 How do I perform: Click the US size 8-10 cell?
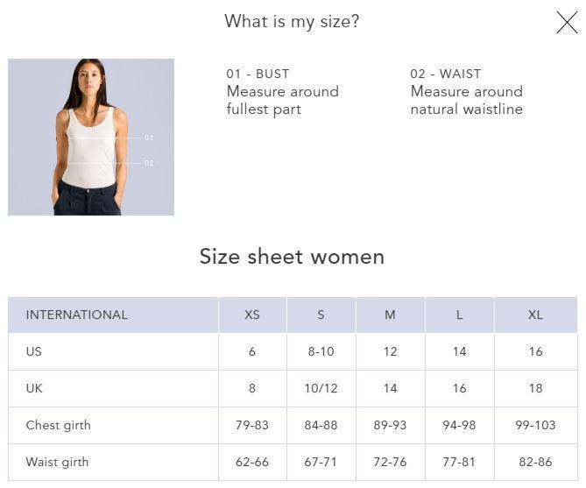pyautogui.click(x=321, y=351)
